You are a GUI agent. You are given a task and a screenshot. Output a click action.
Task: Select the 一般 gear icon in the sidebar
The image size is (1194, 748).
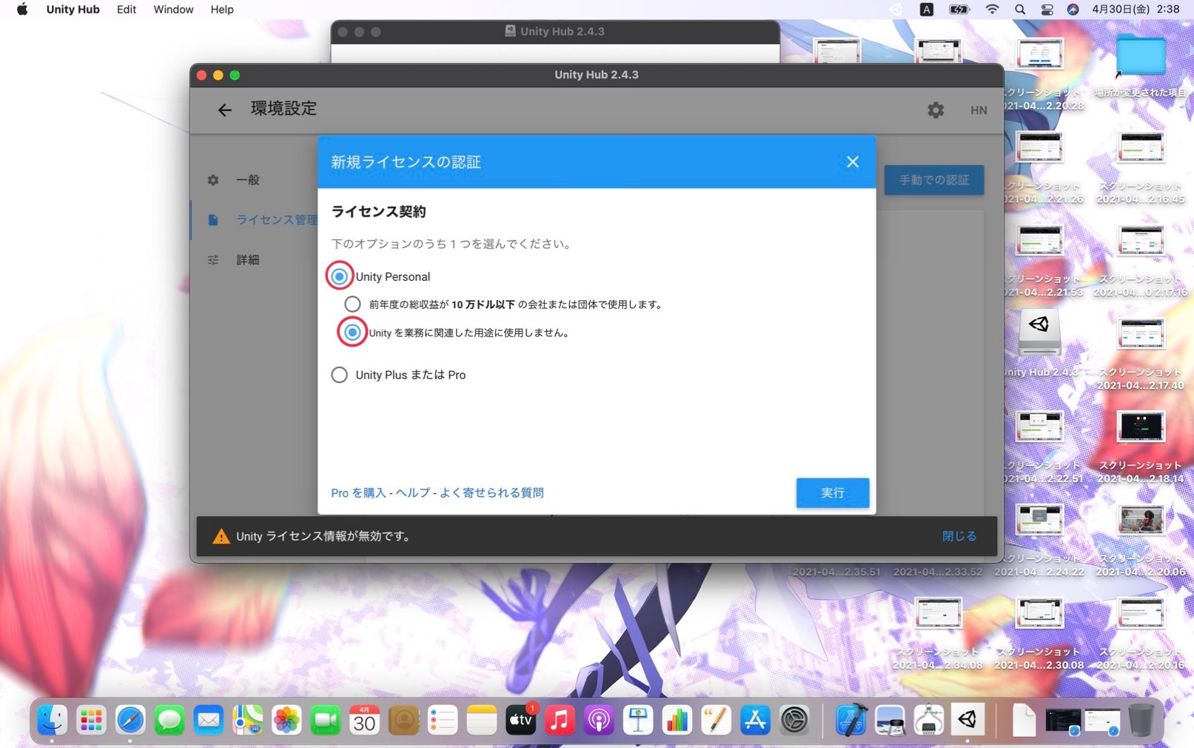point(213,180)
